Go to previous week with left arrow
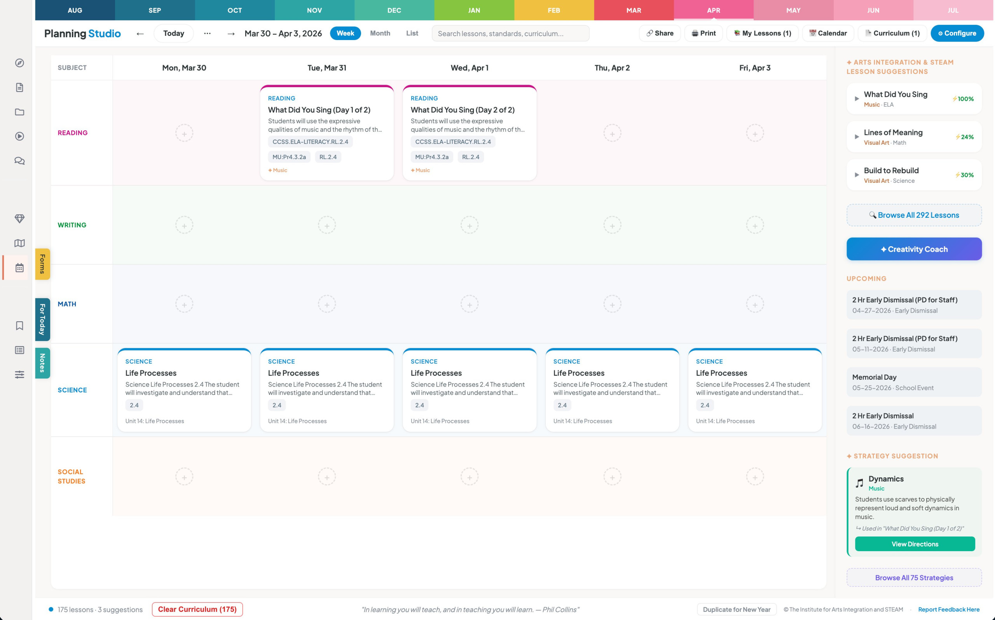This screenshot has height=620, width=995. (x=140, y=33)
